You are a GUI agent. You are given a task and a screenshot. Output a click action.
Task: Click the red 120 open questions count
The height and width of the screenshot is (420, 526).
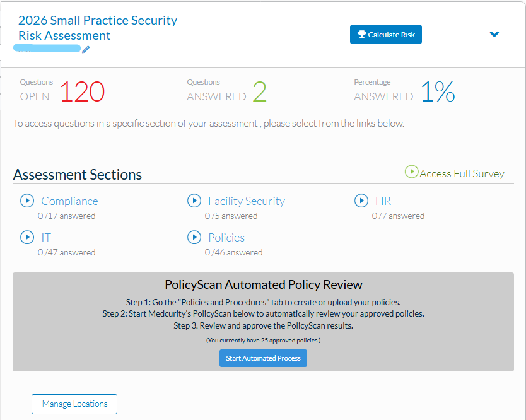pyautogui.click(x=82, y=93)
